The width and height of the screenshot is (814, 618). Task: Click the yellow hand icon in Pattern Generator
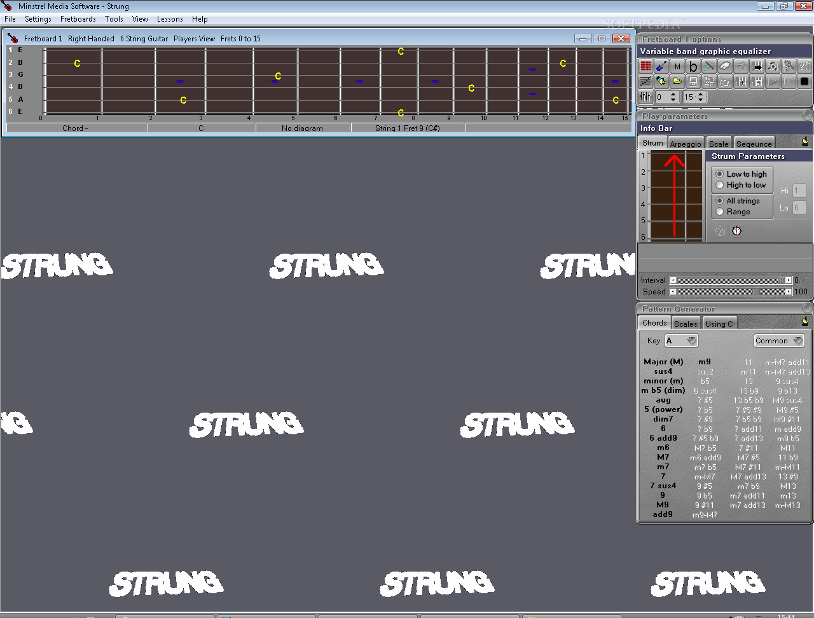coord(805,322)
